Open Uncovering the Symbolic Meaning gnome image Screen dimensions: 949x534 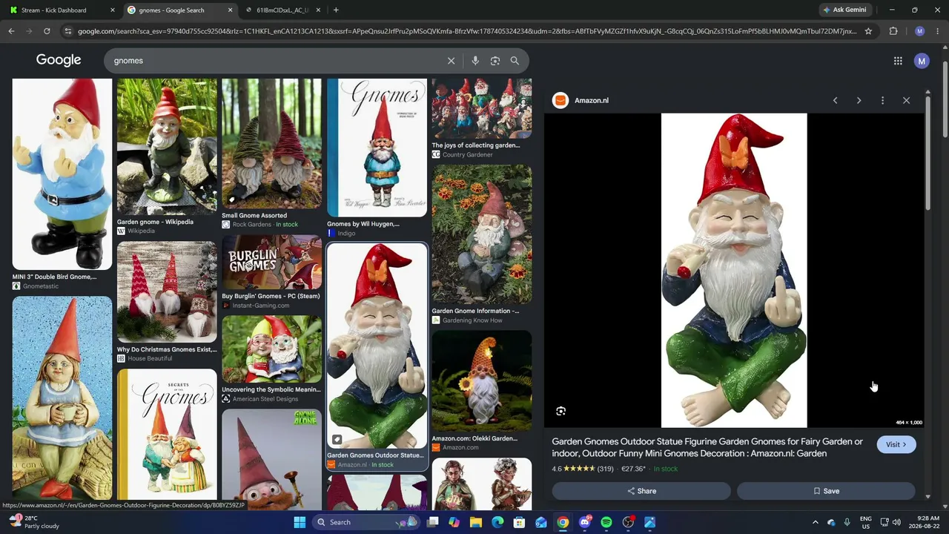(271, 349)
